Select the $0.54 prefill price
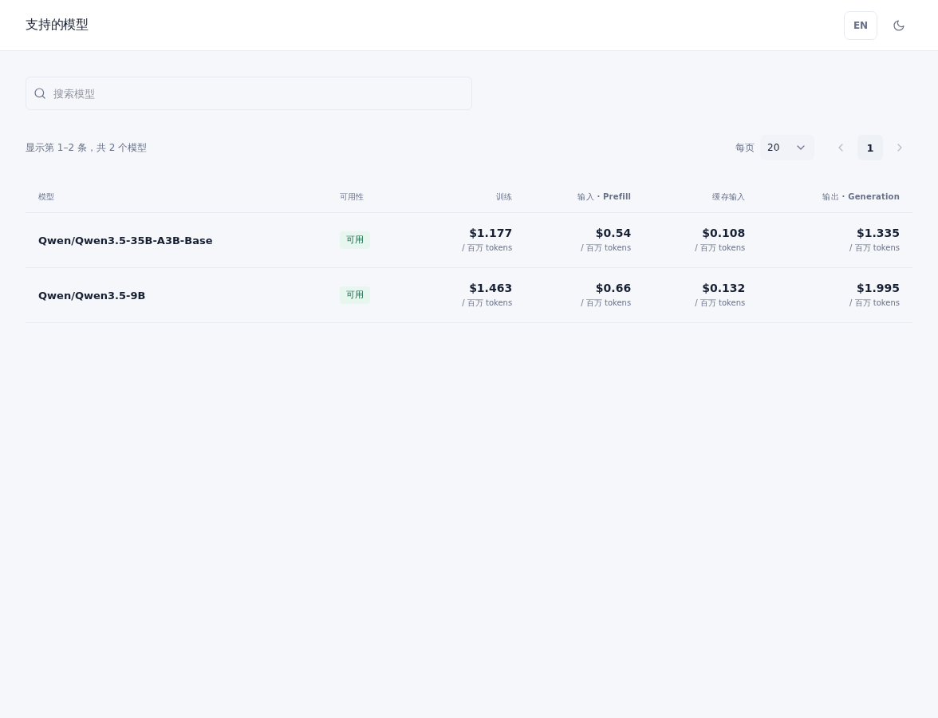This screenshot has height=718, width=938. pos(613,233)
